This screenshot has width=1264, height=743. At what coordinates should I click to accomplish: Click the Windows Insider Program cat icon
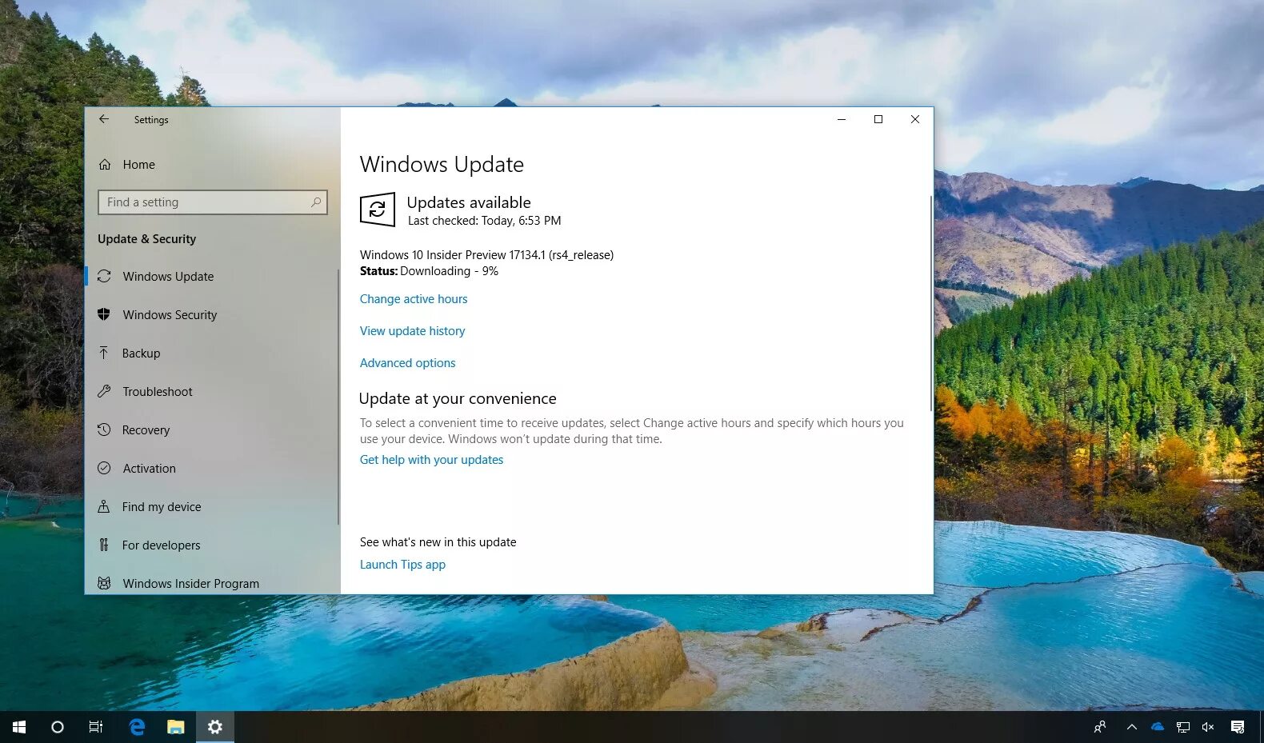coord(104,583)
